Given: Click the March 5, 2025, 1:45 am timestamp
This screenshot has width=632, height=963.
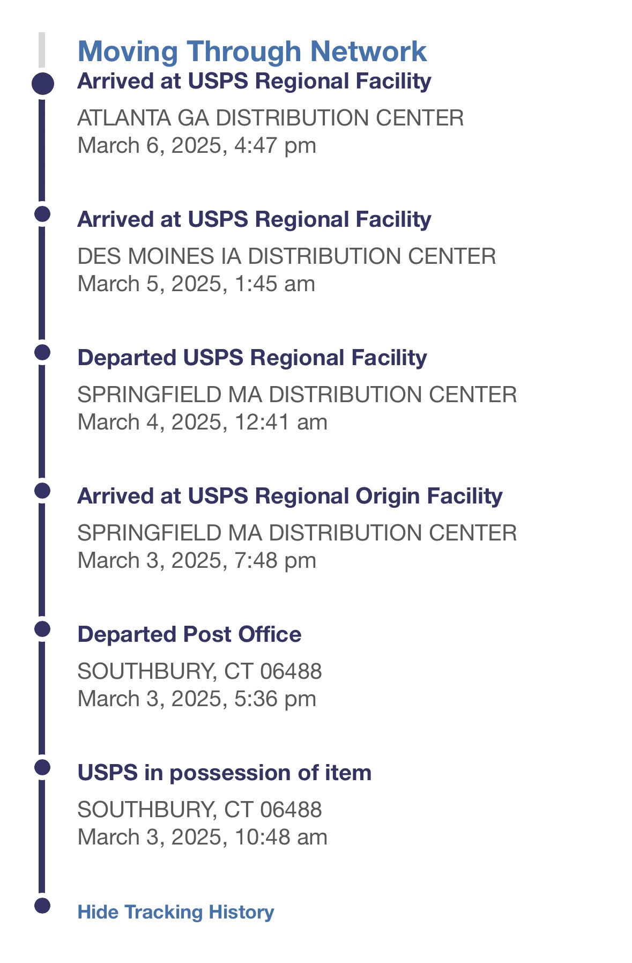Looking at the screenshot, I should coord(196,284).
